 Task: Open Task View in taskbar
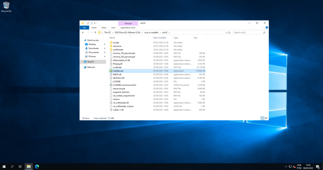click(x=20, y=167)
